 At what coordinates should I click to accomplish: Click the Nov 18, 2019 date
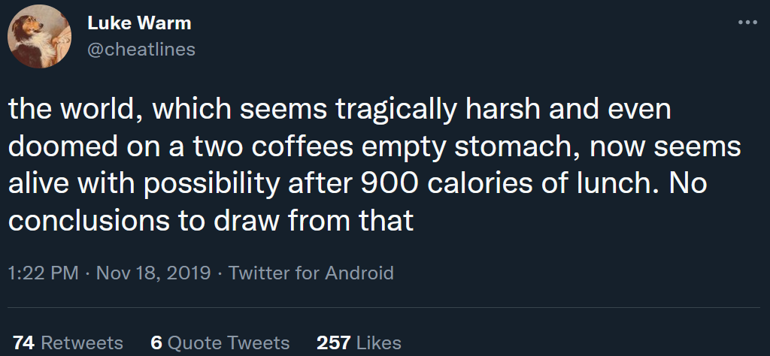[153, 273]
